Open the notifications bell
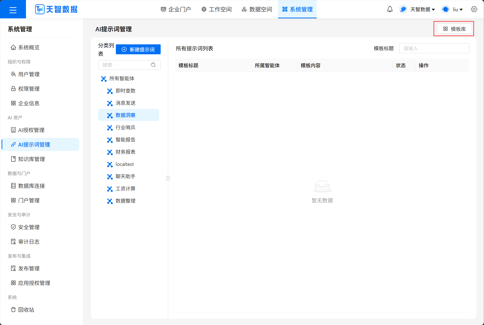The image size is (484, 325). click(x=390, y=9)
